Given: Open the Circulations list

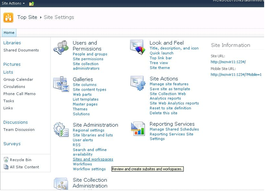Looking at the screenshot, I should [x=14, y=87].
